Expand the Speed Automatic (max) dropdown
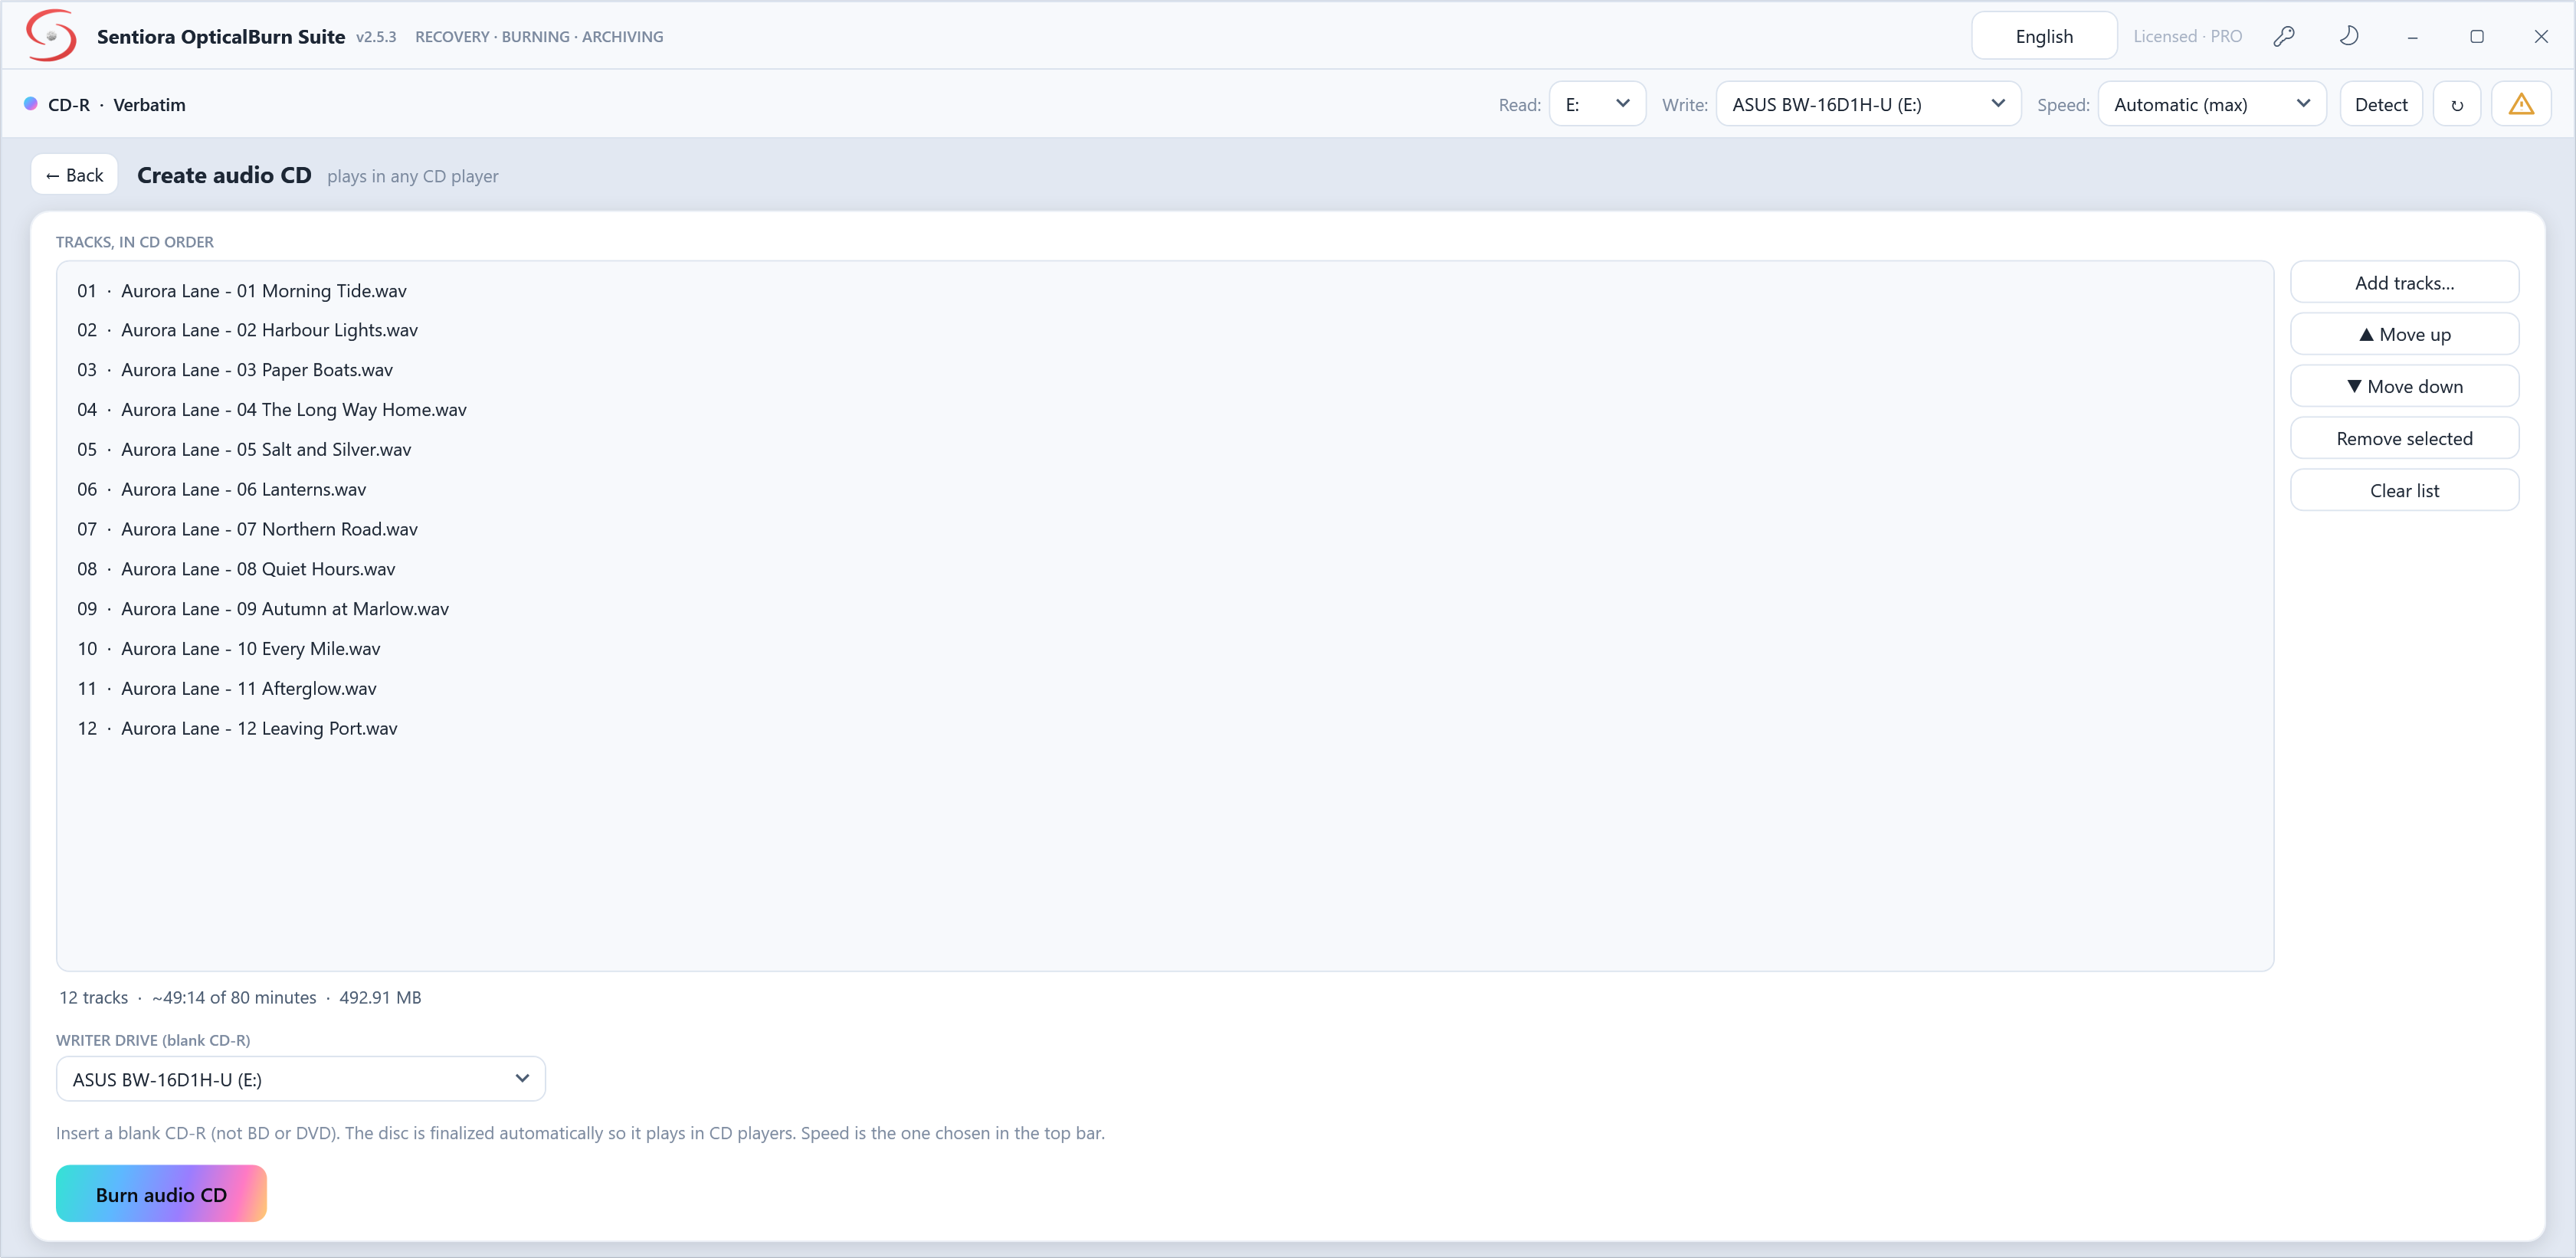Image resolution: width=2576 pixels, height=1258 pixels. pyautogui.click(x=2212, y=104)
